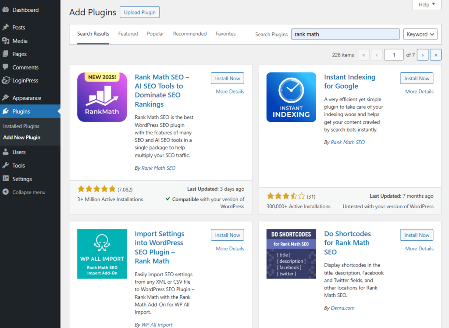Click the Users person icon
The width and height of the screenshot is (449, 328).
[5, 152]
